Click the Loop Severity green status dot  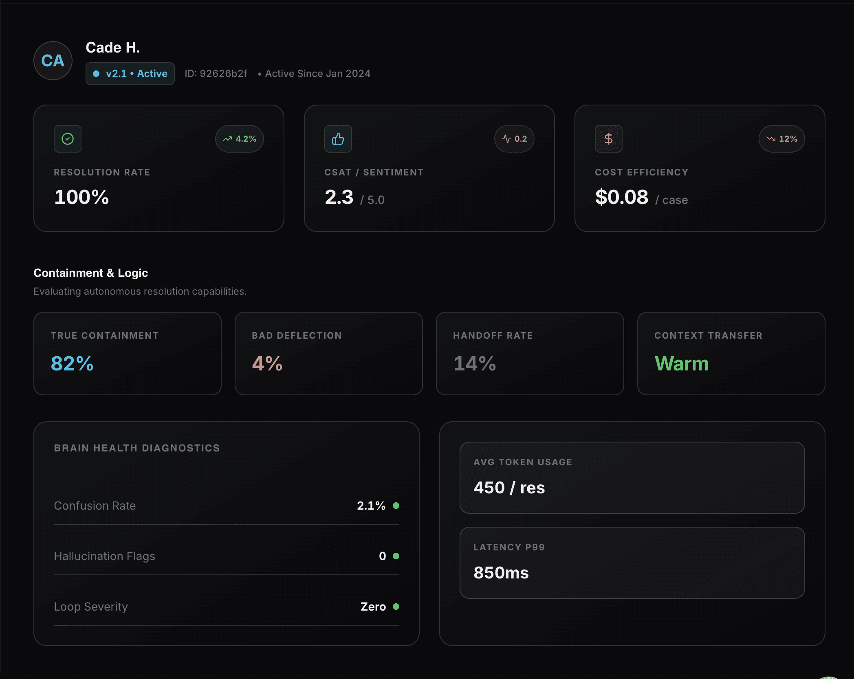pos(396,607)
